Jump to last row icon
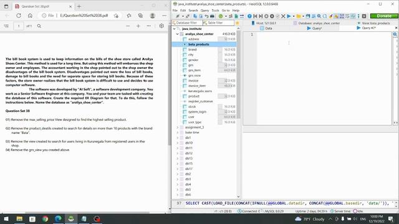 click(x=261, y=16)
